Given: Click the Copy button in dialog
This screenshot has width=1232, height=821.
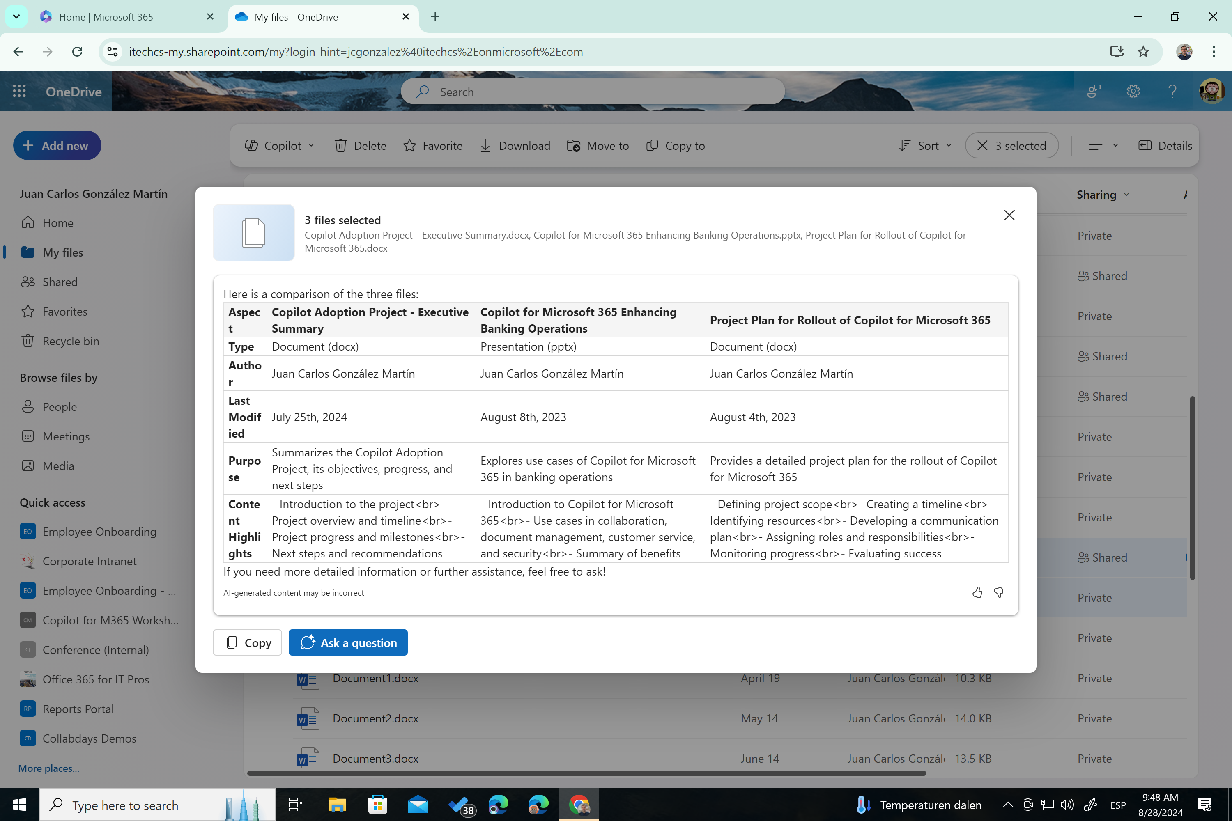Looking at the screenshot, I should [x=247, y=642].
